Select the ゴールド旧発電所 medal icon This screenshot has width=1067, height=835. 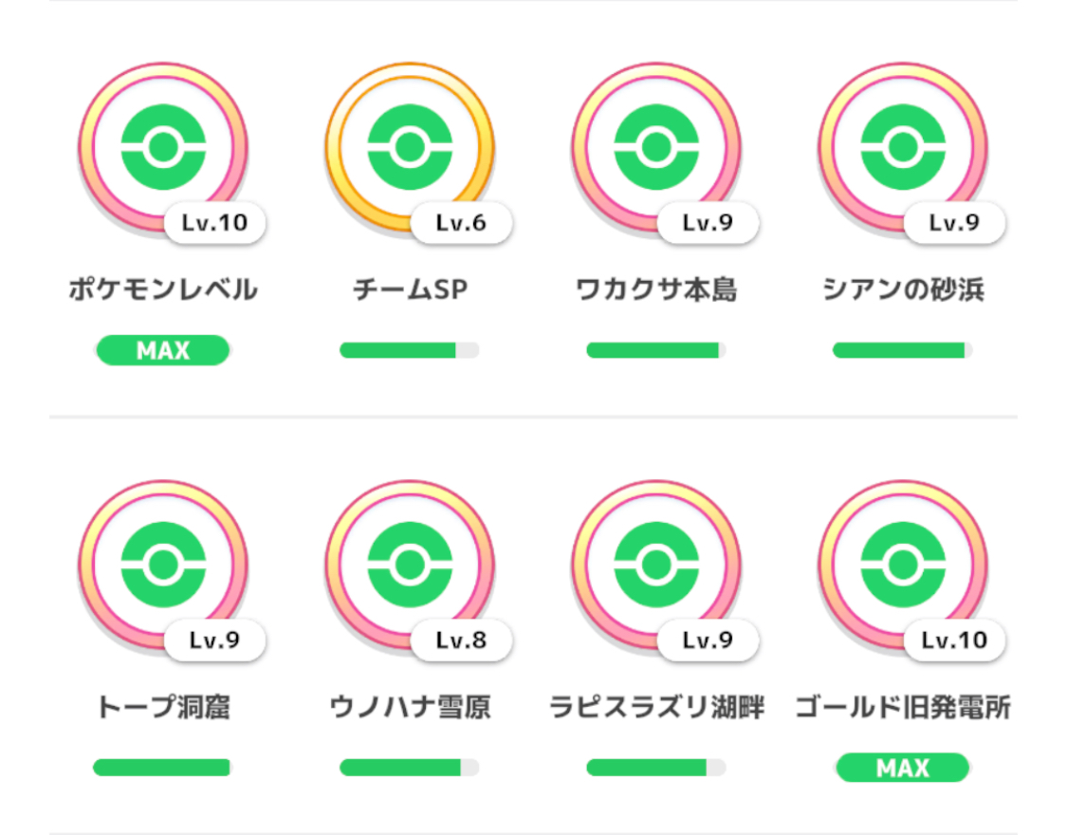click(x=902, y=565)
